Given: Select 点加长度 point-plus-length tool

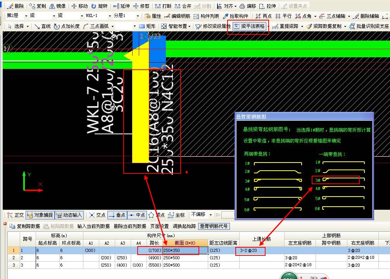Looking at the screenshot, I should [67, 26].
